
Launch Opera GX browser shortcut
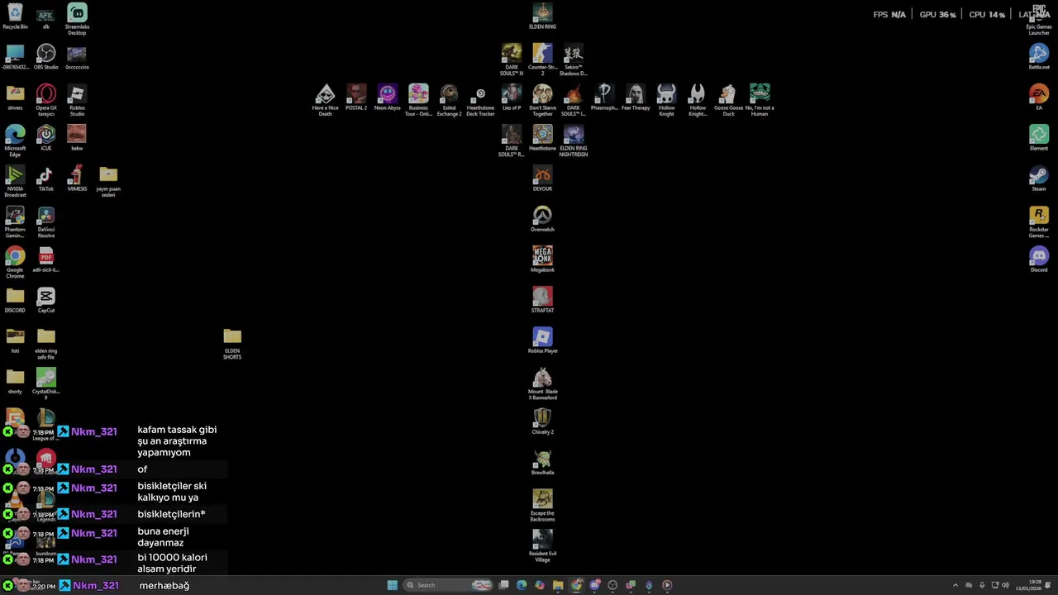46,100
